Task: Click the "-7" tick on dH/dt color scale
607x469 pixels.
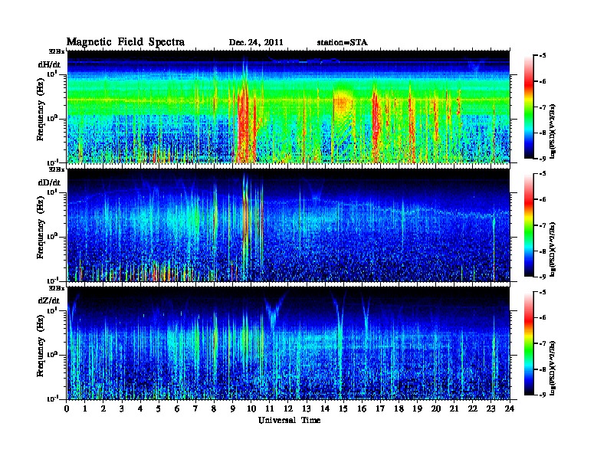Action: [x=543, y=107]
